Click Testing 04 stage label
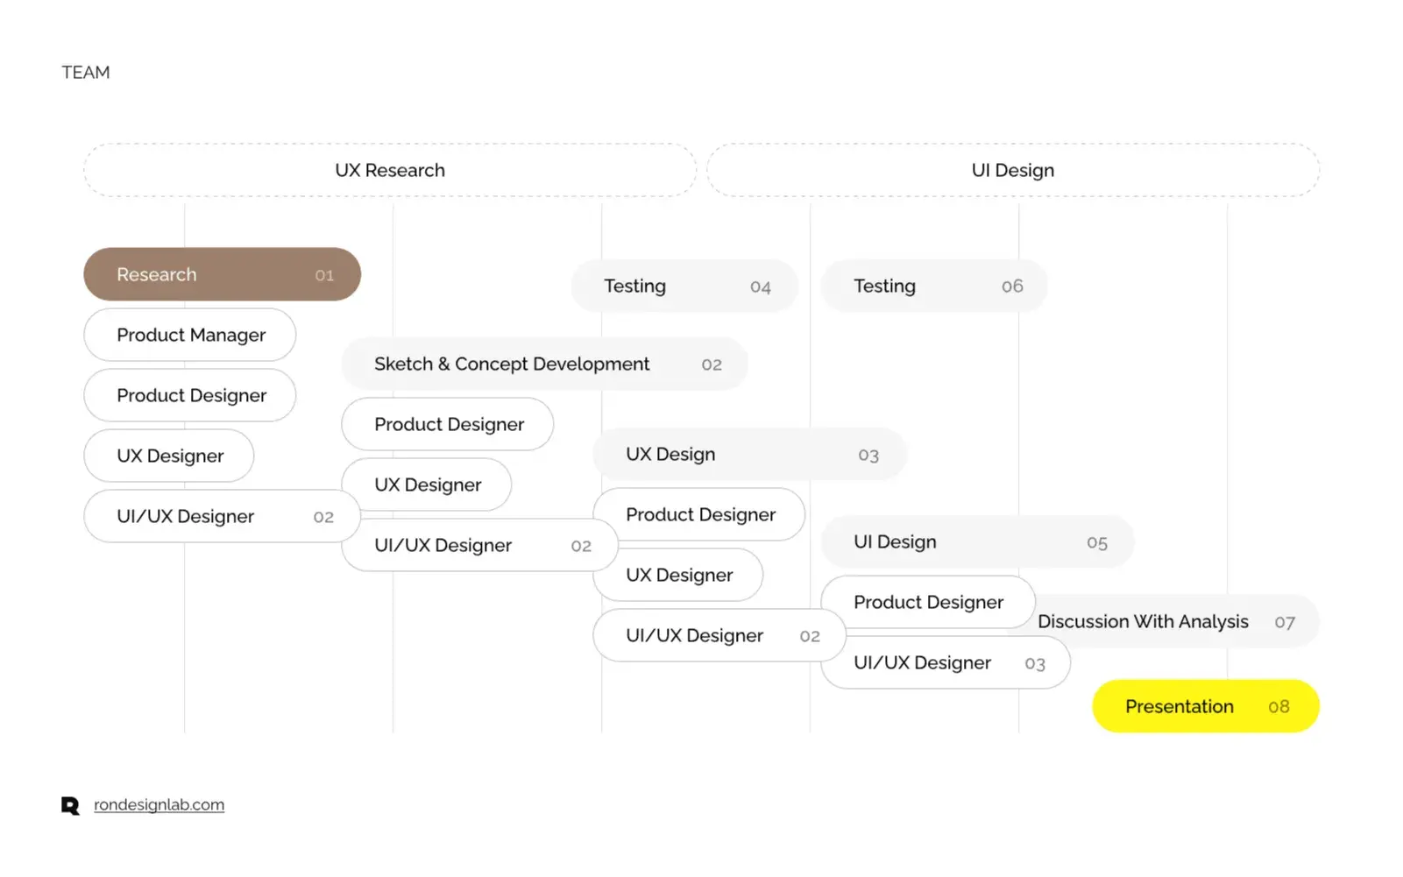Image resolution: width=1403 pixels, height=877 pixels. coord(684,286)
